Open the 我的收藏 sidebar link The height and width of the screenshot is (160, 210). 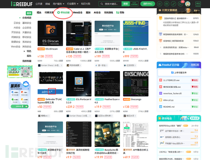[27, 61]
